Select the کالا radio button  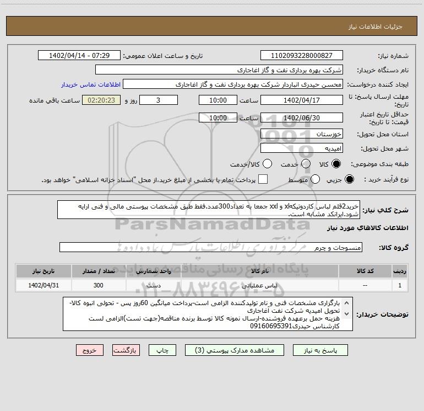(336, 164)
